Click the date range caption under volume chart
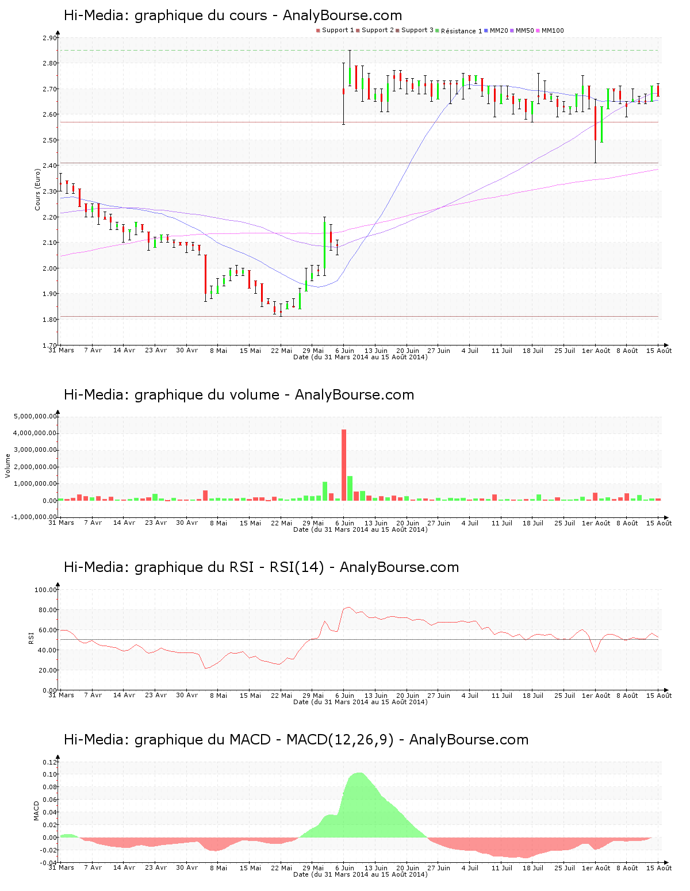690x891 pixels. tap(361, 529)
